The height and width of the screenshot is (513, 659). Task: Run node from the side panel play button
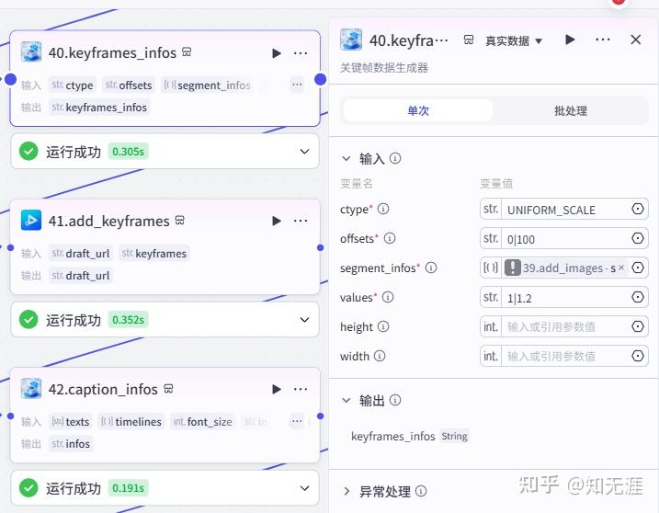(570, 40)
